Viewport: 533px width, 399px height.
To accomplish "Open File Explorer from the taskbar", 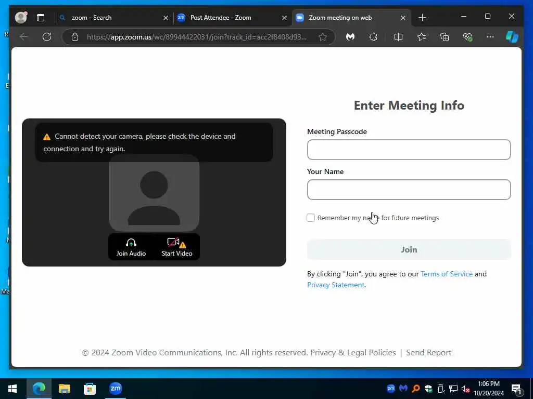I will [x=64, y=389].
